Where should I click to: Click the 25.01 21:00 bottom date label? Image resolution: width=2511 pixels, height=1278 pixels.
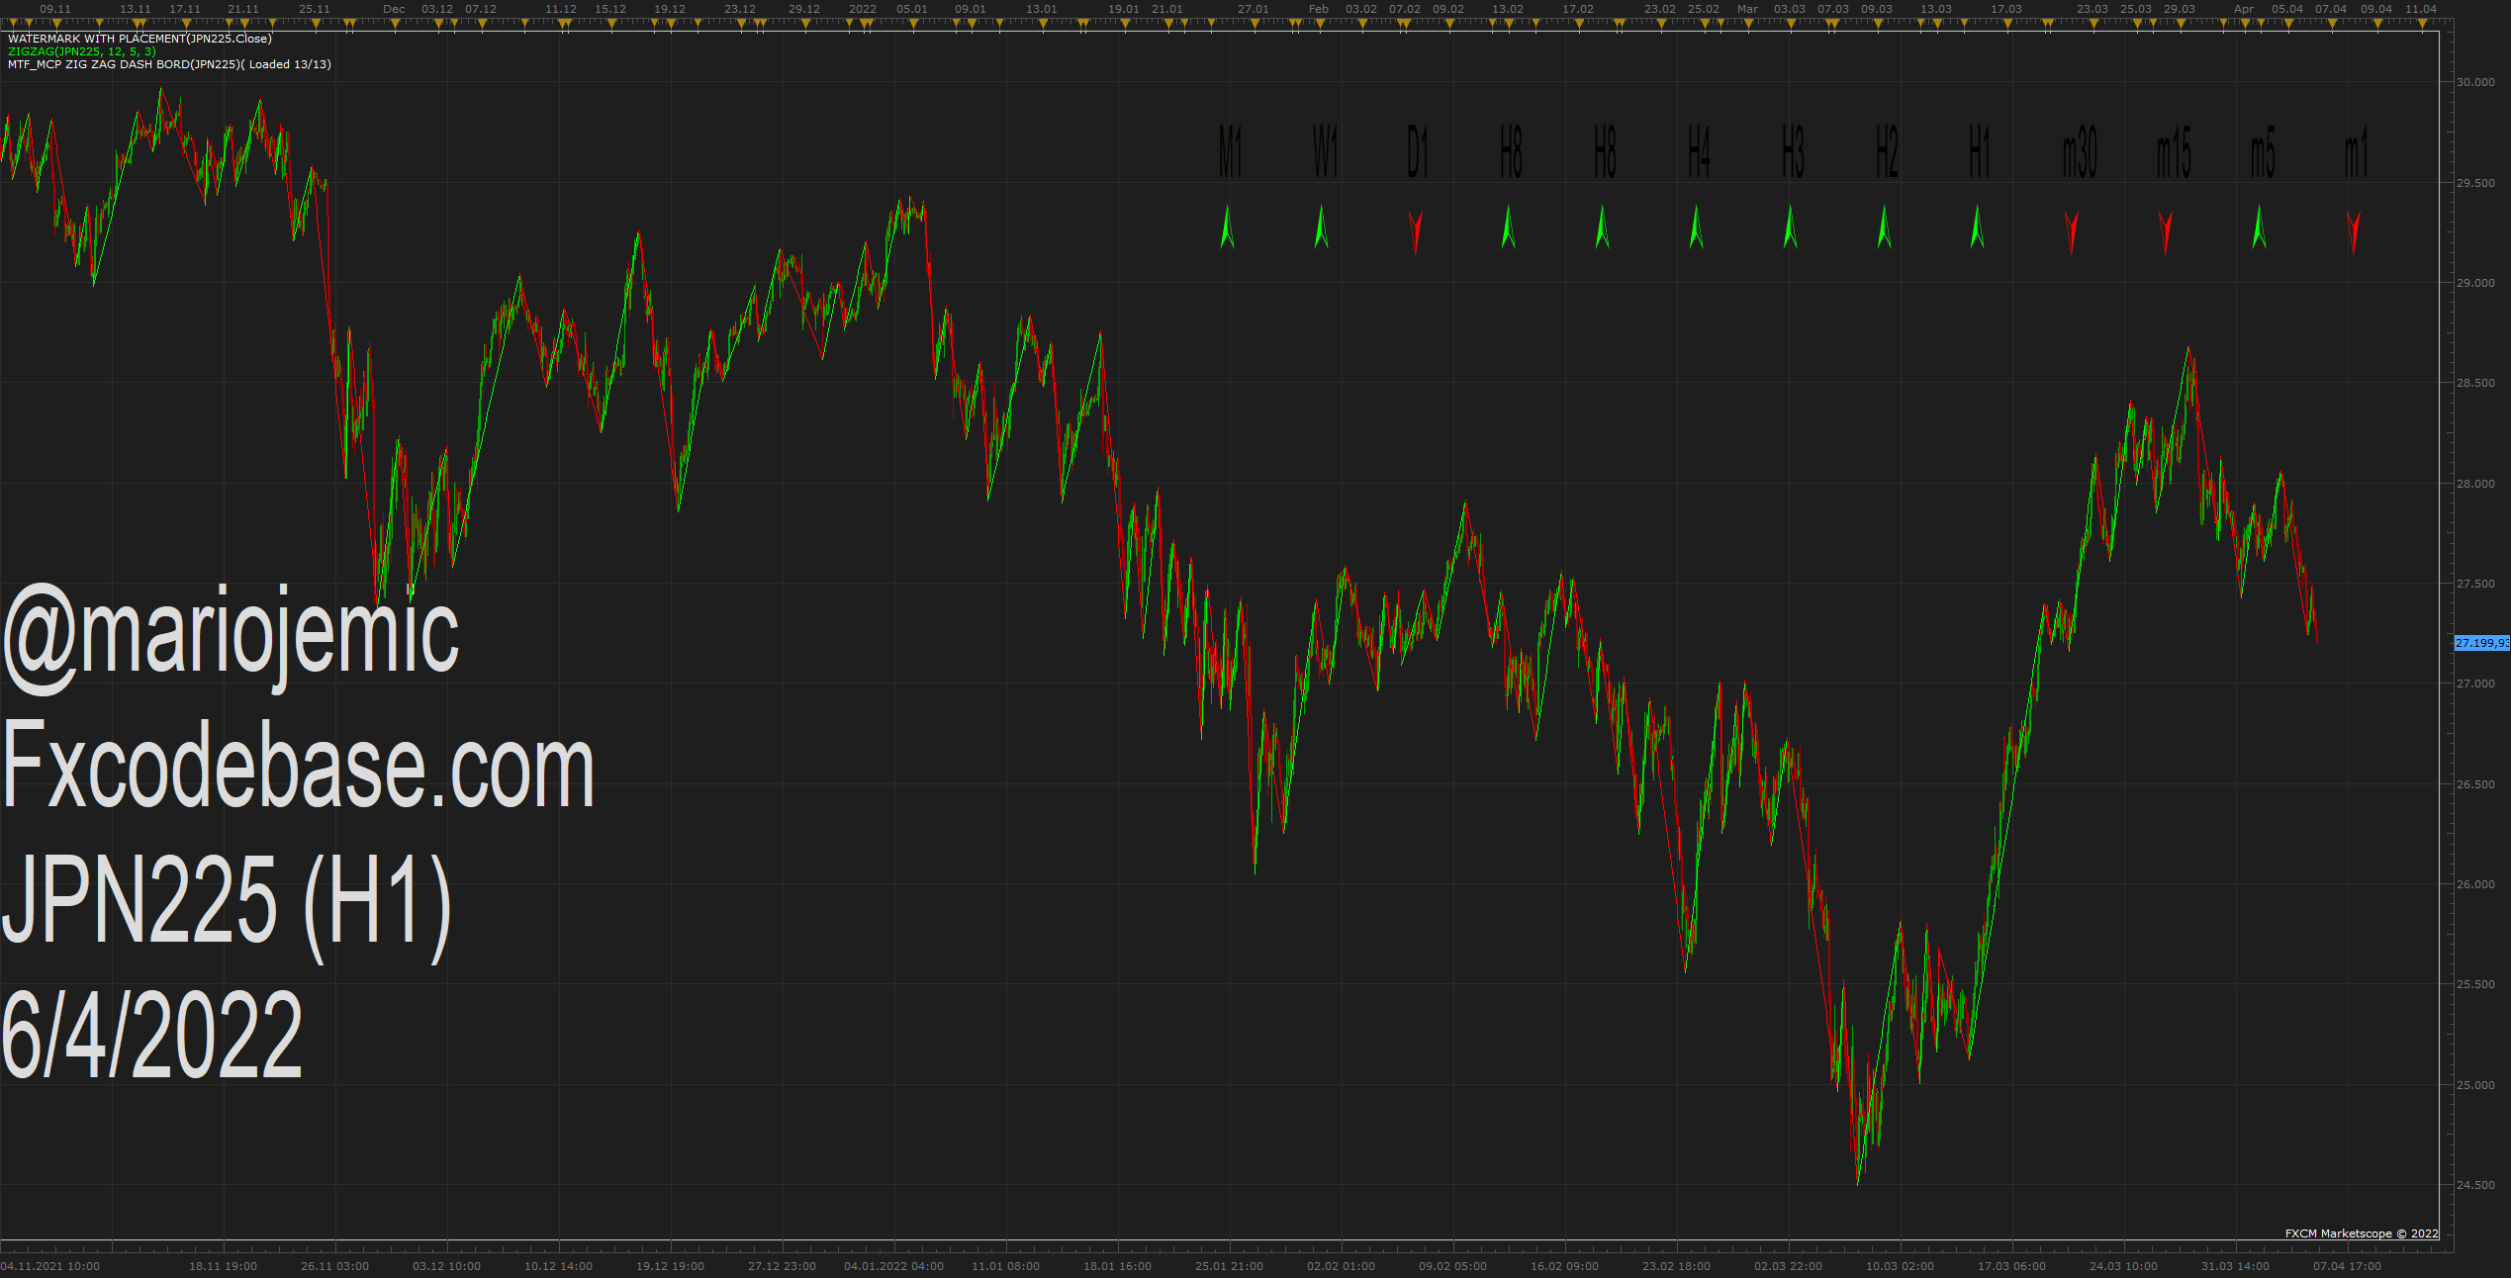(1229, 1266)
